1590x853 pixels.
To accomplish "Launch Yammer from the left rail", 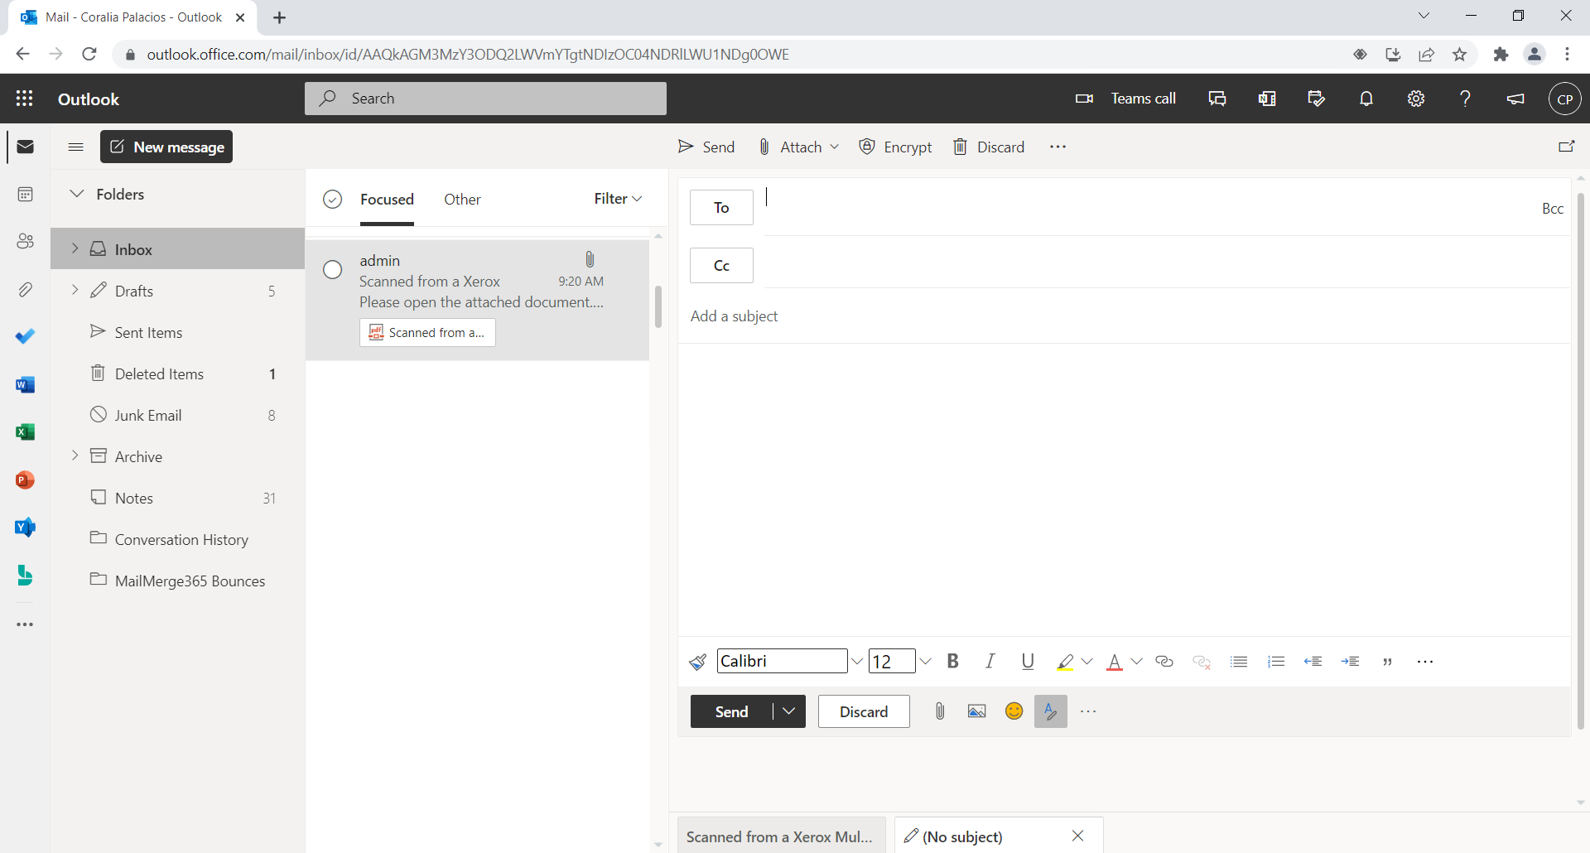I will 25,527.
